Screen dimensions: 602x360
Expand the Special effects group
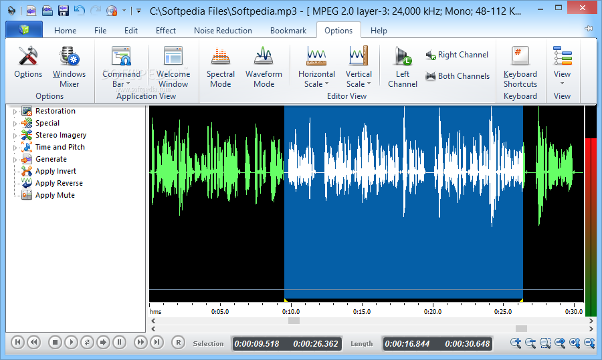(15, 124)
